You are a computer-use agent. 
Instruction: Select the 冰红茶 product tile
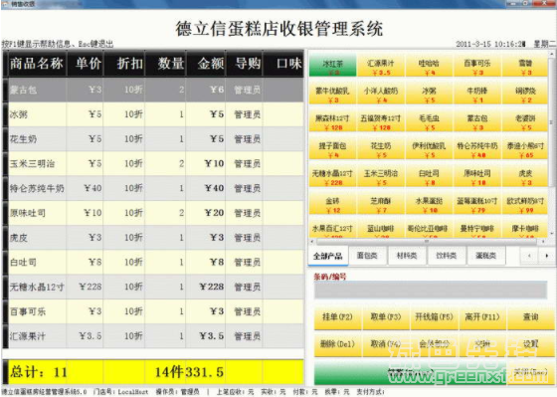332,65
